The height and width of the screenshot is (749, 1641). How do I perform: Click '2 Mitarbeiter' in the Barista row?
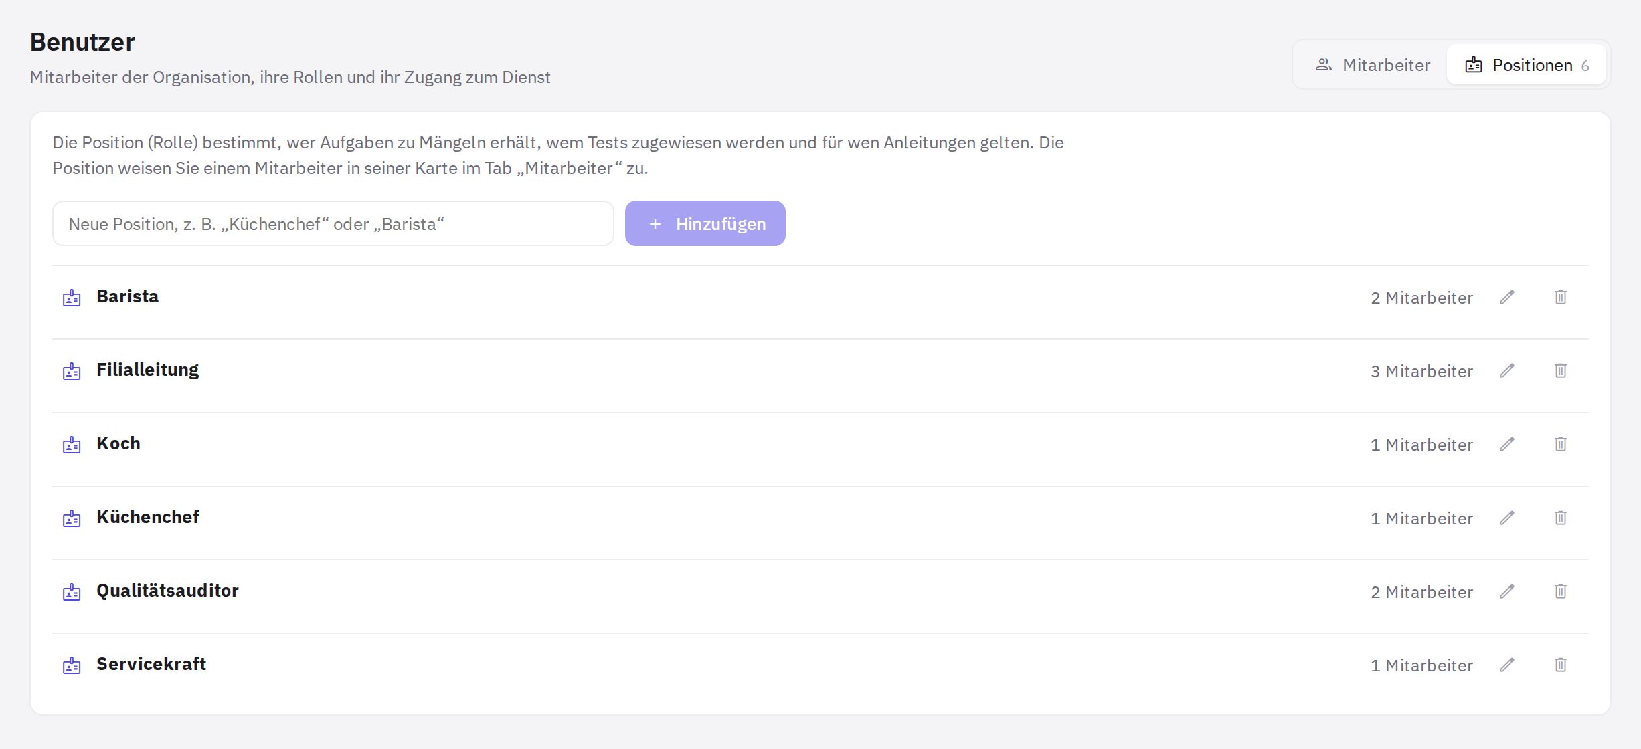click(x=1421, y=298)
